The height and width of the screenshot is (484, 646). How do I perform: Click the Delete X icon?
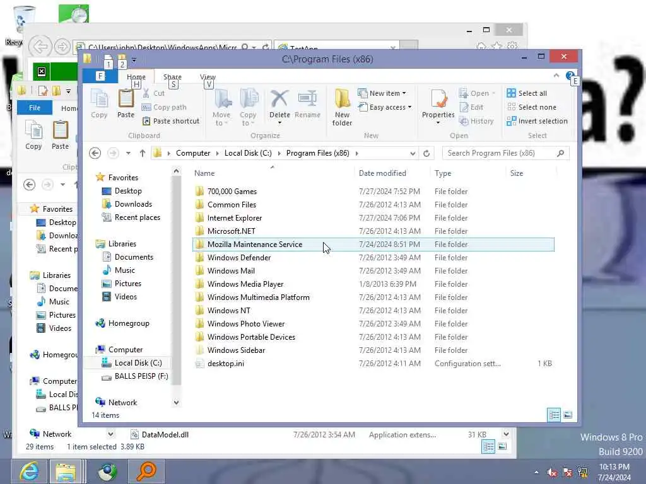click(x=279, y=99)
